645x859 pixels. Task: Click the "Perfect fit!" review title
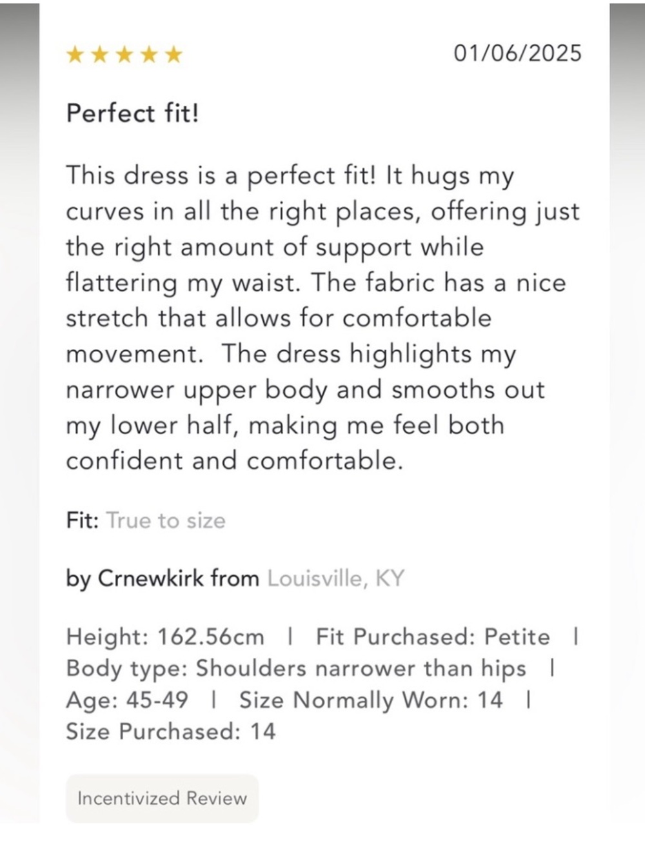pos(133,114)
